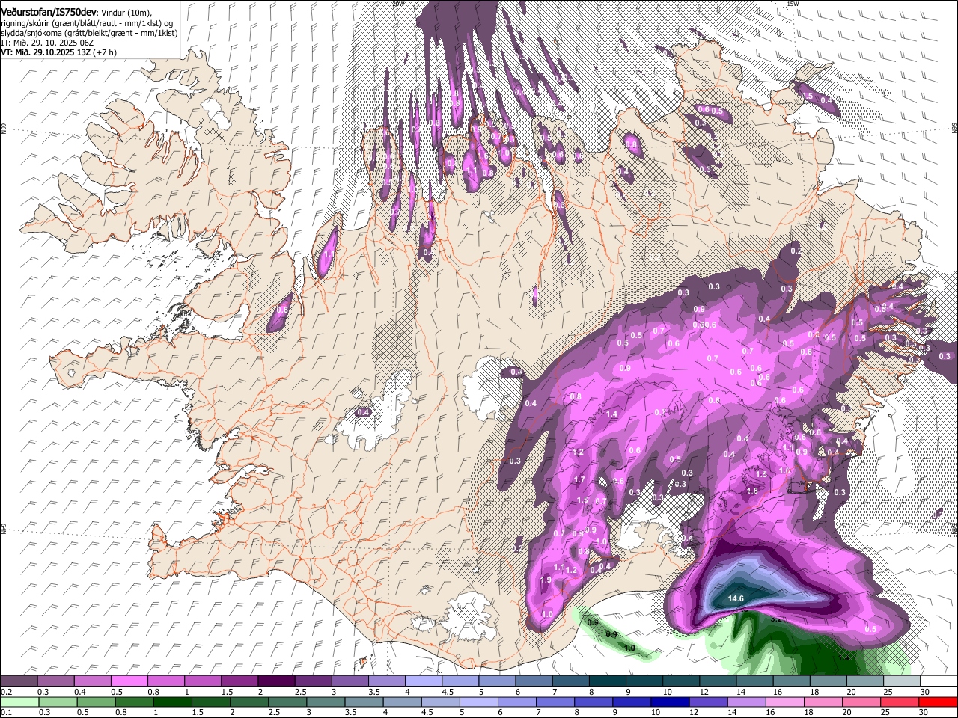Image resolution: width=958 pixels, height=718 pixels.
Task: Select the 'VT: Mið. 29.10.2025 13Z (+7 h)' line
Action: click(x=58, y=52)
